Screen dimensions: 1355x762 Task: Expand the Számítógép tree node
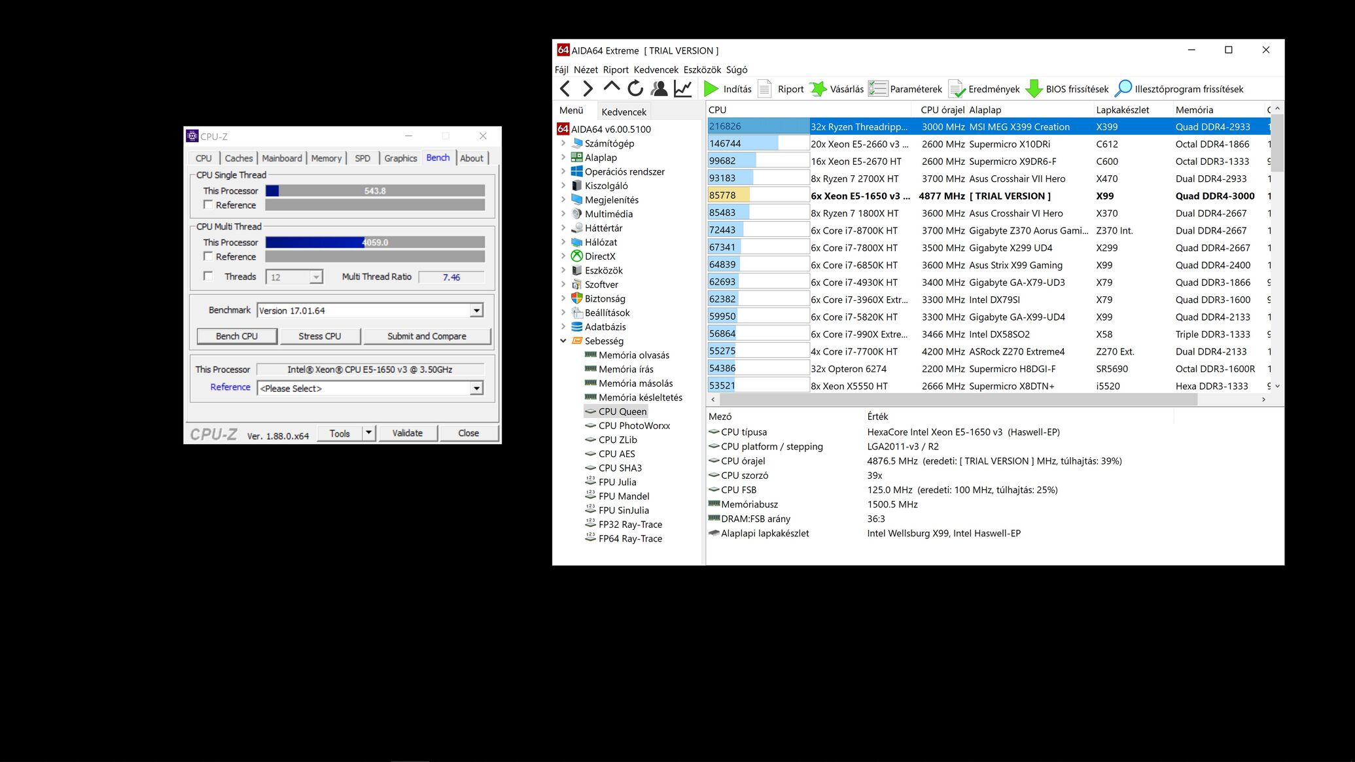click(563, 143)
